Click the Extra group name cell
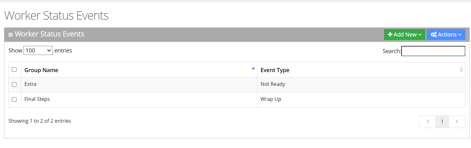The image size is (471, 148). 31,84
